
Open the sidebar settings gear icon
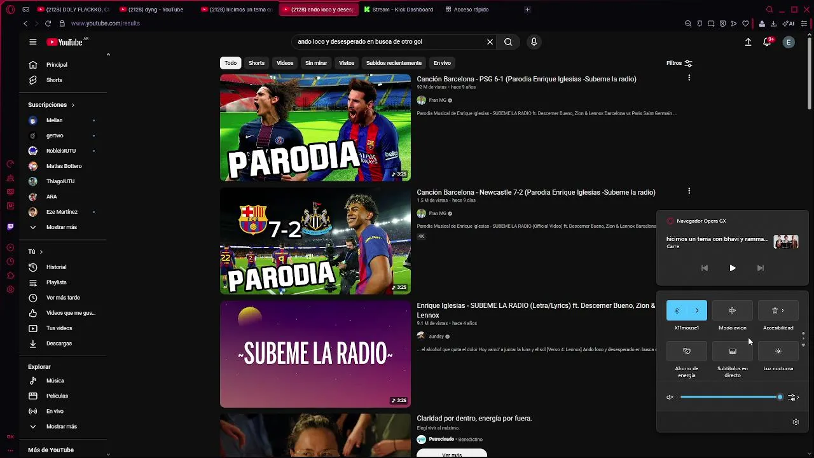[x=10, y=289]
